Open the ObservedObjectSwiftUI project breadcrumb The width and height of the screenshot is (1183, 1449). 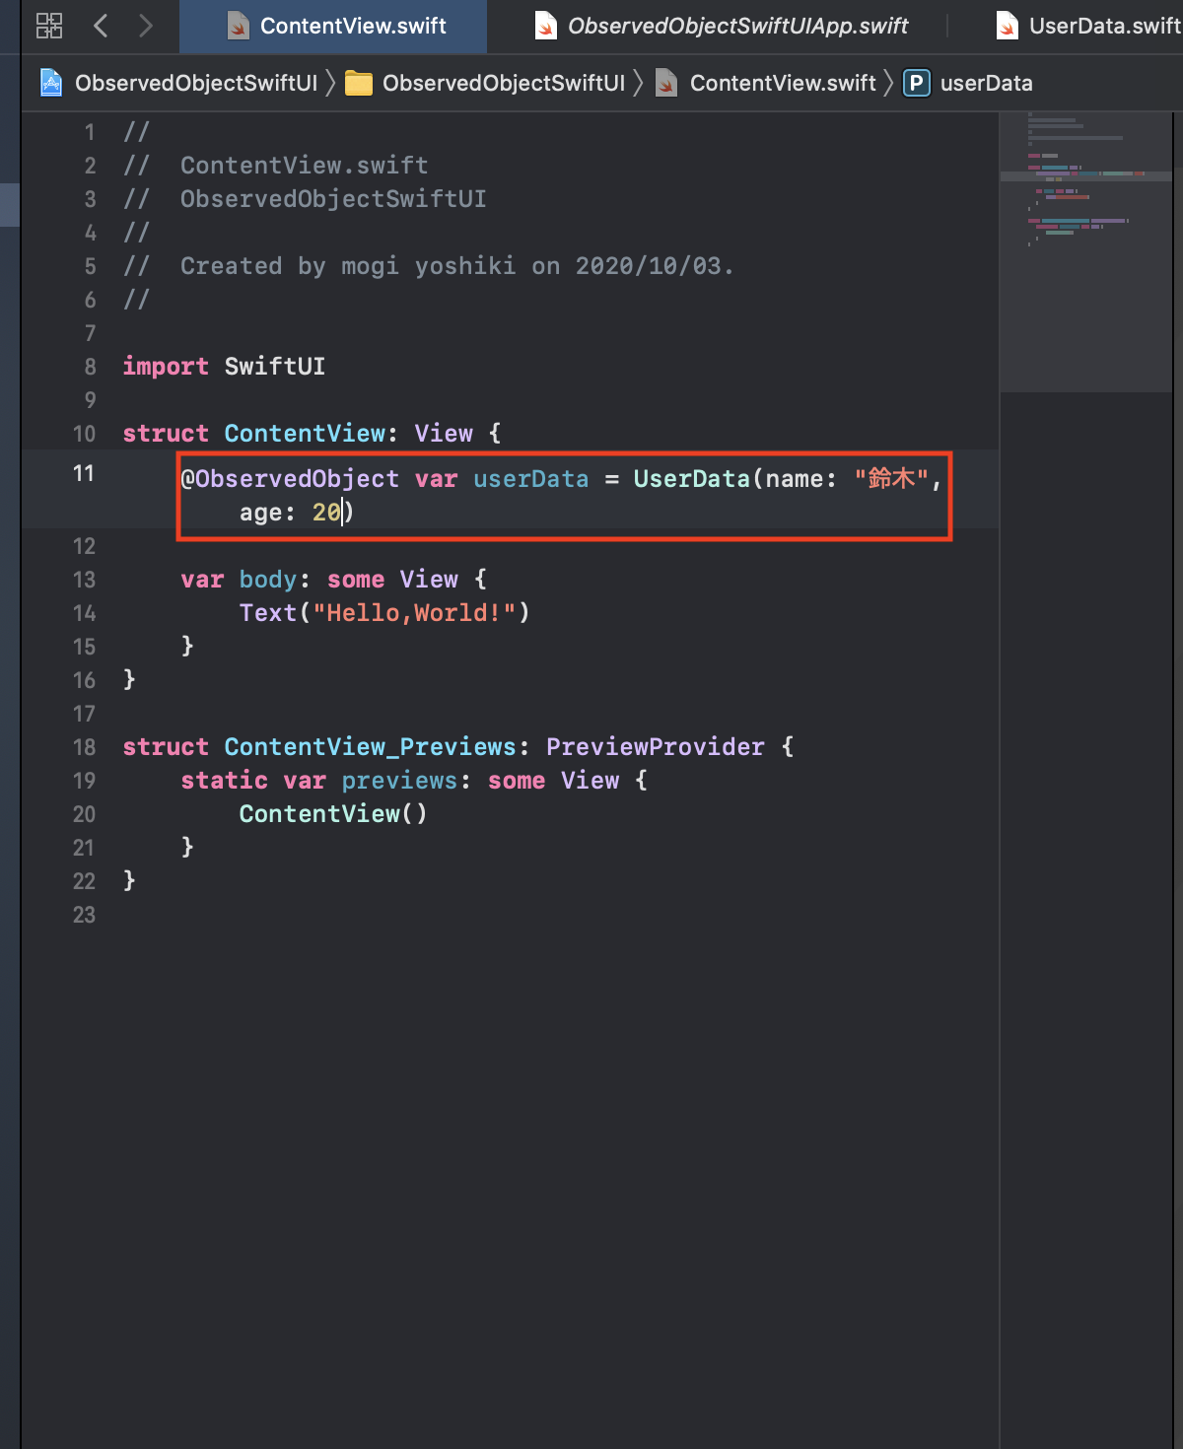196,83
